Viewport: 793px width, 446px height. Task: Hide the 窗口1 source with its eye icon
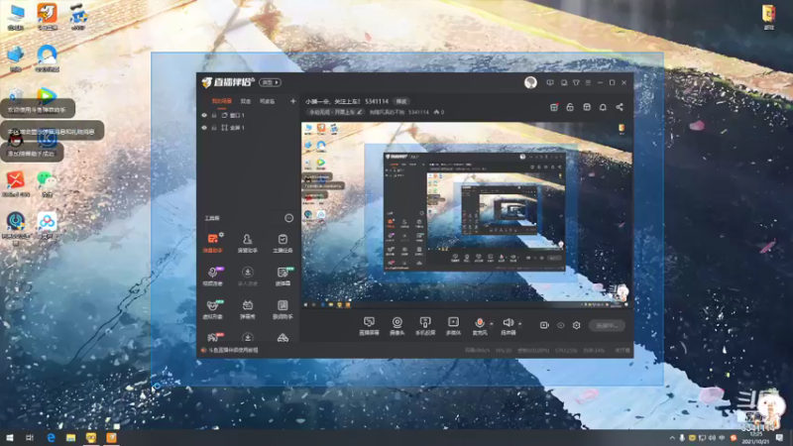click(204, 115)
